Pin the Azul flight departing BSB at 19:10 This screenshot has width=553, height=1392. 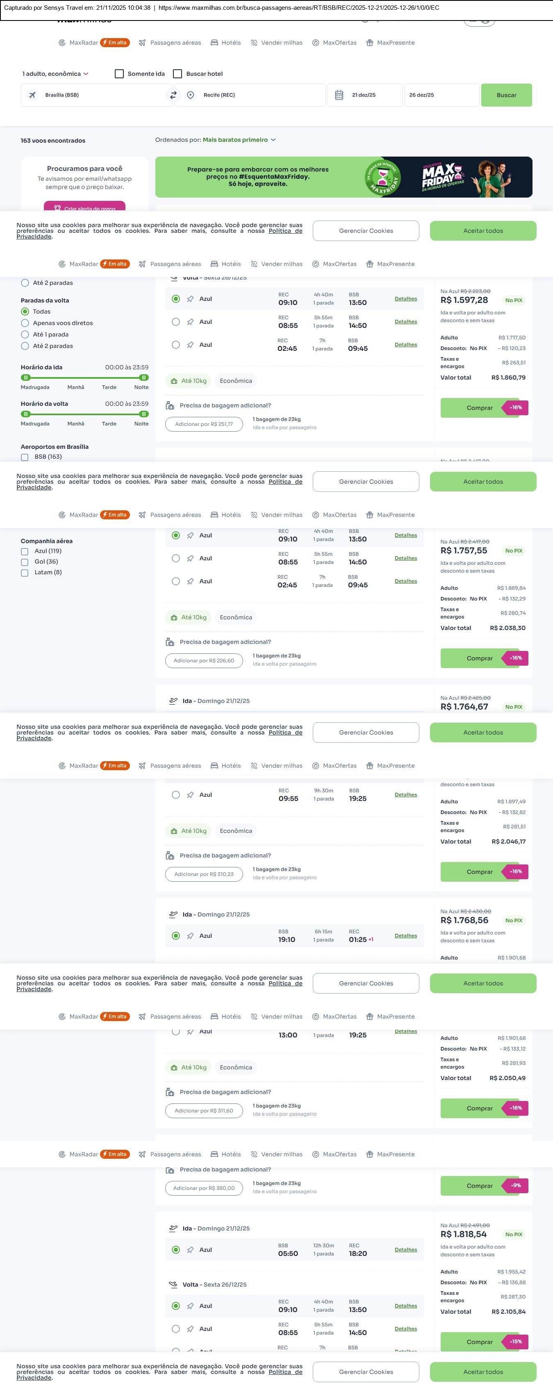[190, 936]
